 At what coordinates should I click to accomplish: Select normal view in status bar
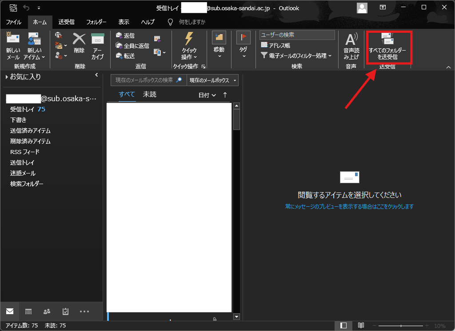(x=343, y=326)
